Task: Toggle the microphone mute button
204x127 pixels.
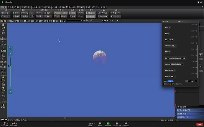Action: 5,124
